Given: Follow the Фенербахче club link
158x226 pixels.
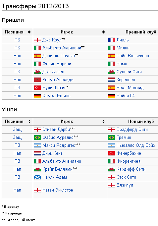Looking at the screenshot, I should pos(129,153).
